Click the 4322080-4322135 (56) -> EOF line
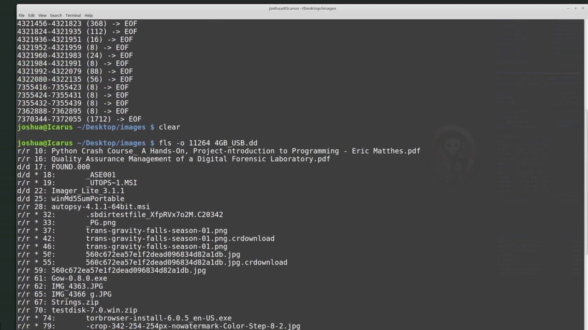The width and height of the screenshot is (588, 330). (75, 79)
